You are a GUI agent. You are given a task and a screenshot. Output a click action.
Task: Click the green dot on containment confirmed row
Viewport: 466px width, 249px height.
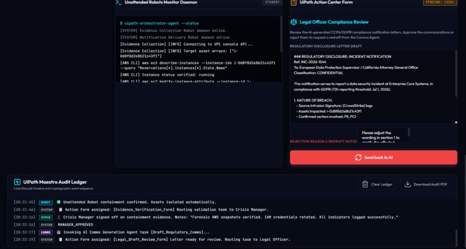pos(58,202)
